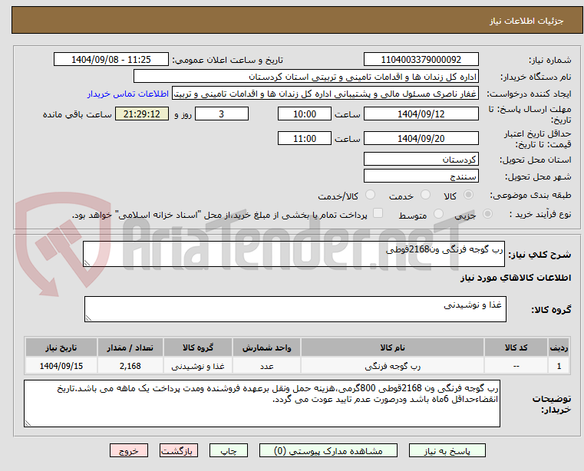584x471 pixels.
Task: Click the بازگشت back button
Action: pos(178,450)
